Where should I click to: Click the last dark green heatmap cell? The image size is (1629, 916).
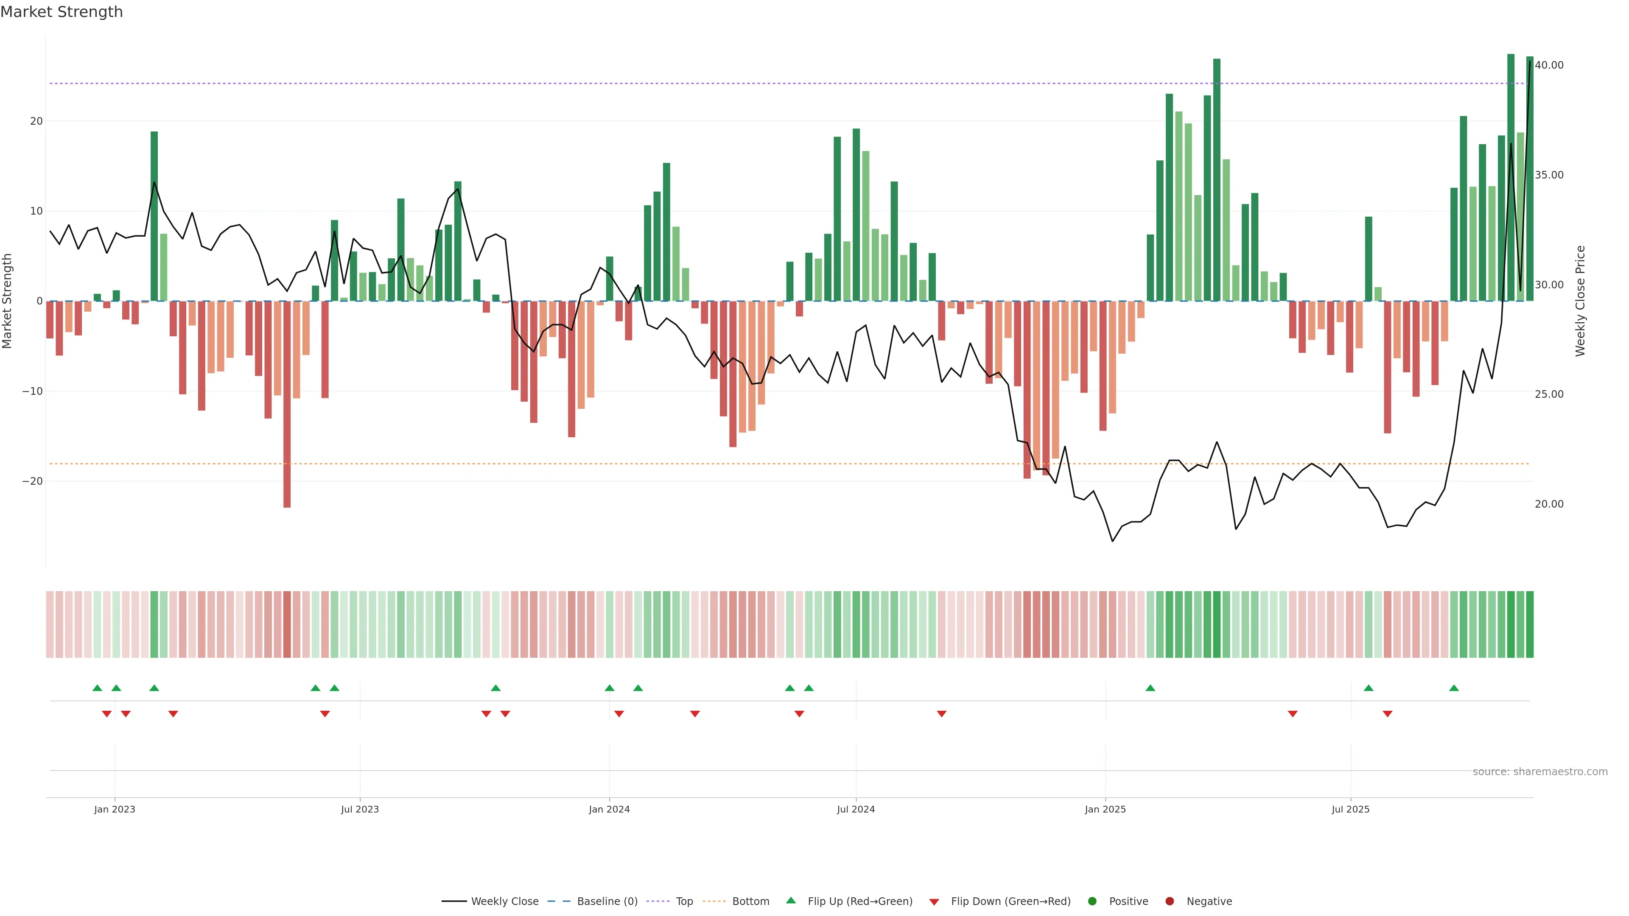1530,624
